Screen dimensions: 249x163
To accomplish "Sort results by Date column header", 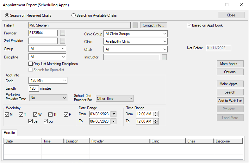I will tap(22, 141).
